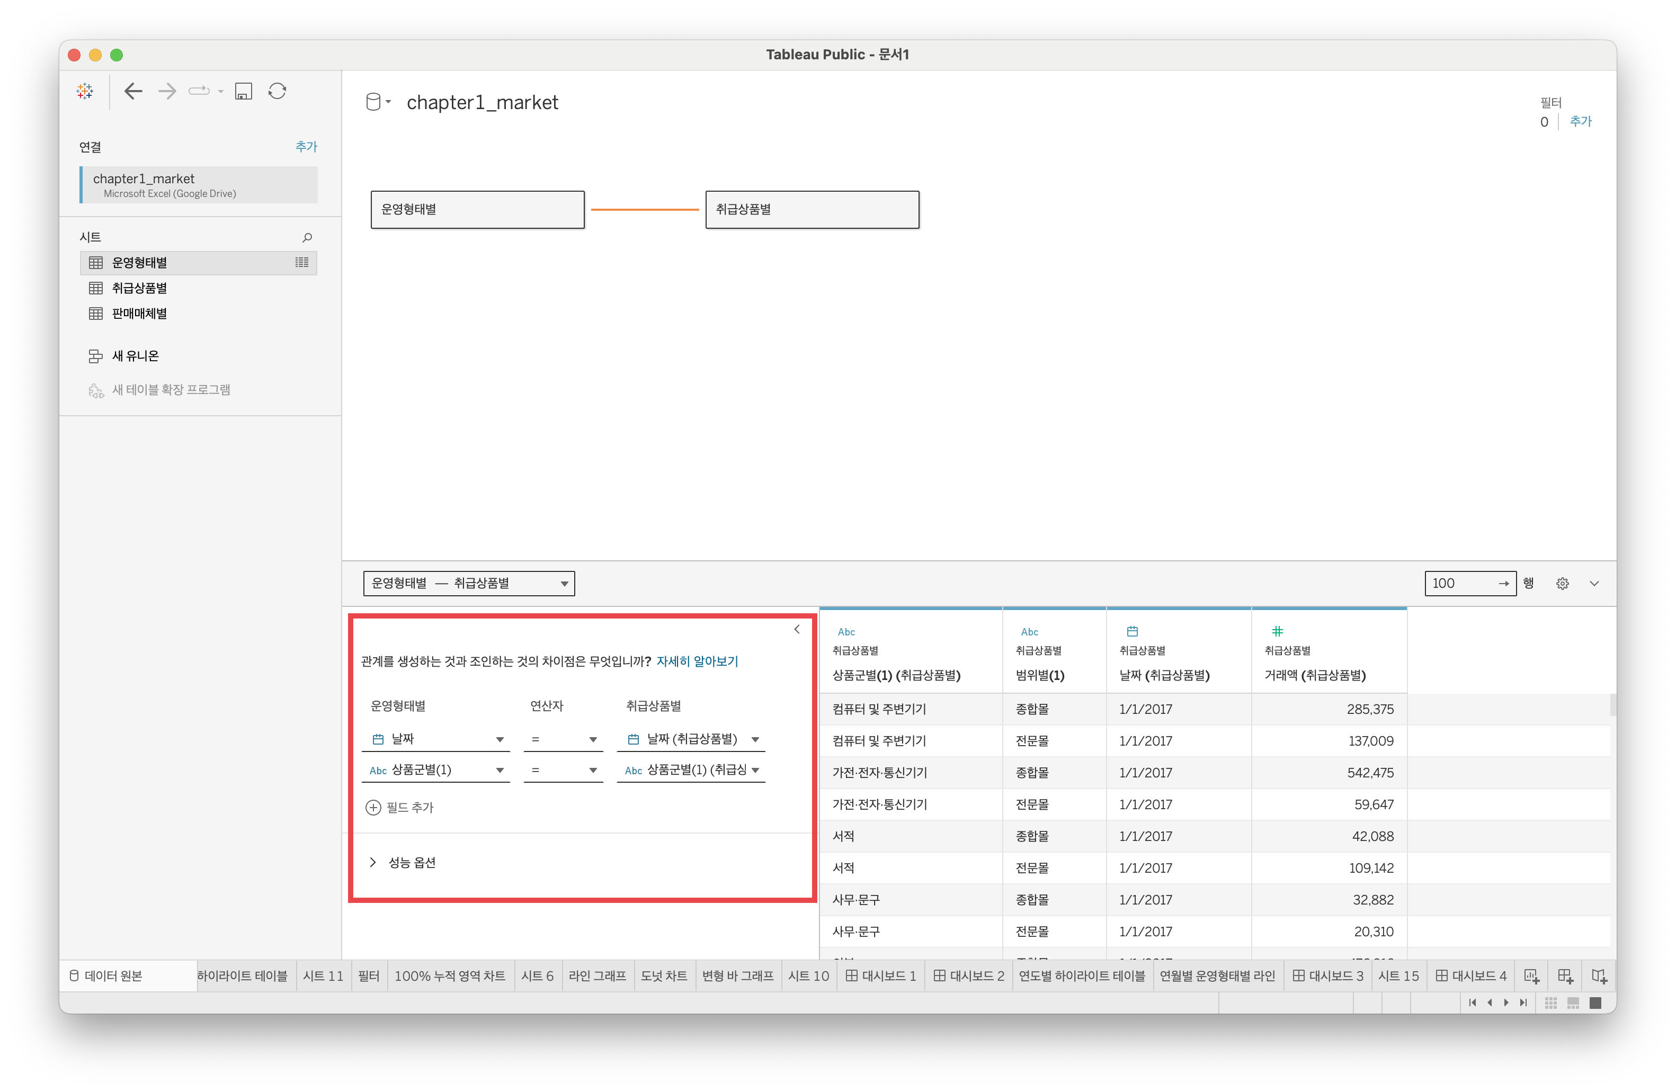Click the 자세히 알아보기 link
1676x1092 pixels.
(x=697, y=661)
